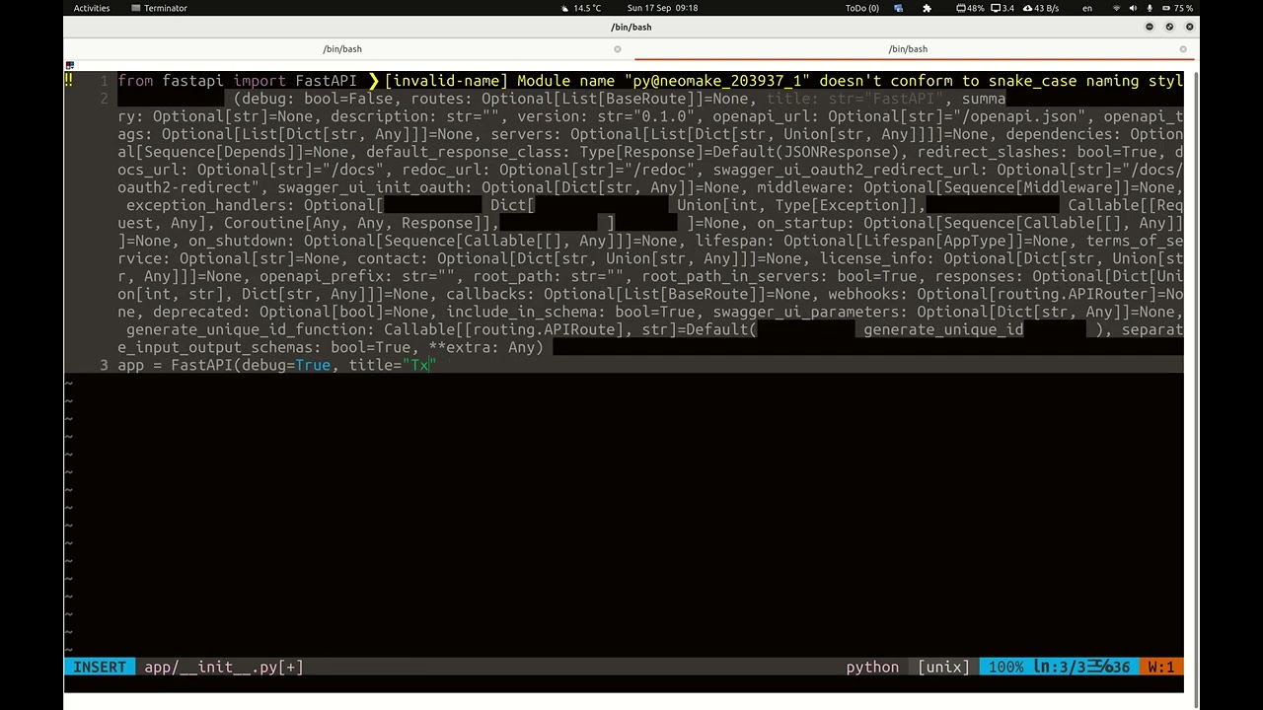Click the 'generate_unique_id' text in signature popup
1263x710 pixels.
click(x=943, y=329)
